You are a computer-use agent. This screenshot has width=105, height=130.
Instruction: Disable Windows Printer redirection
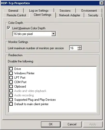(11, 73)
